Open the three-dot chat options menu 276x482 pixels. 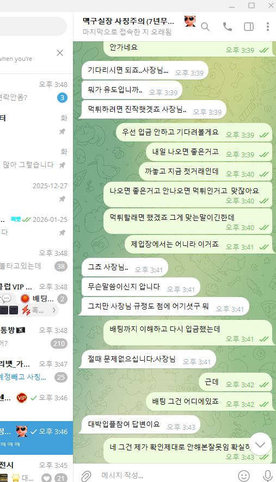(x=268, y=27)
